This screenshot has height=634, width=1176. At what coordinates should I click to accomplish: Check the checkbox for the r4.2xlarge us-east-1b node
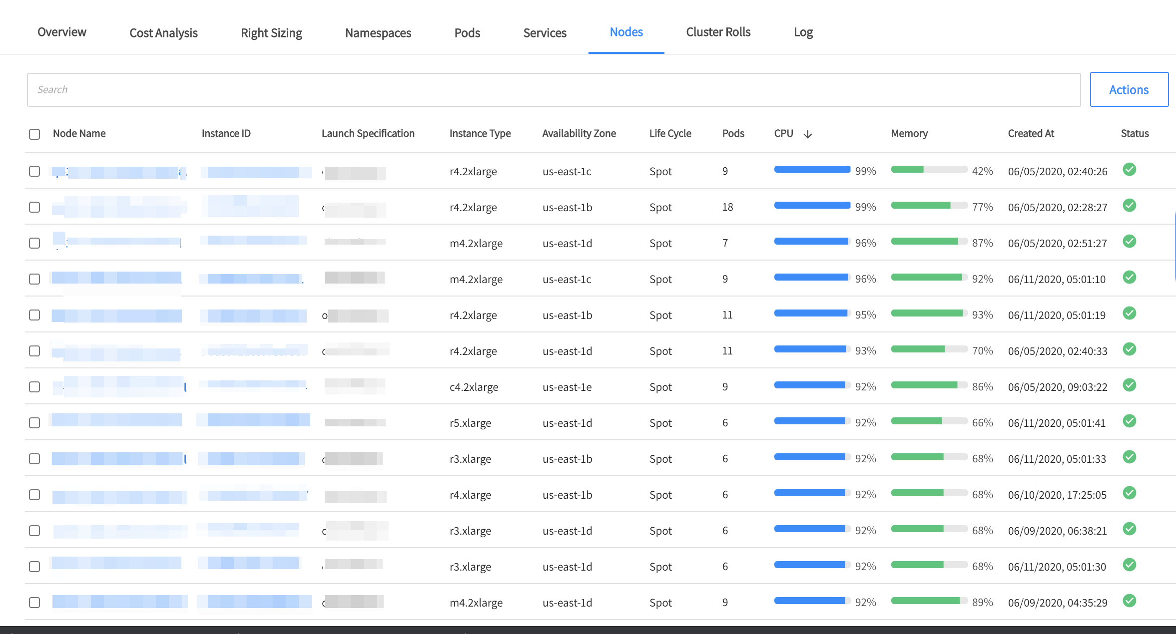point(34,207)
